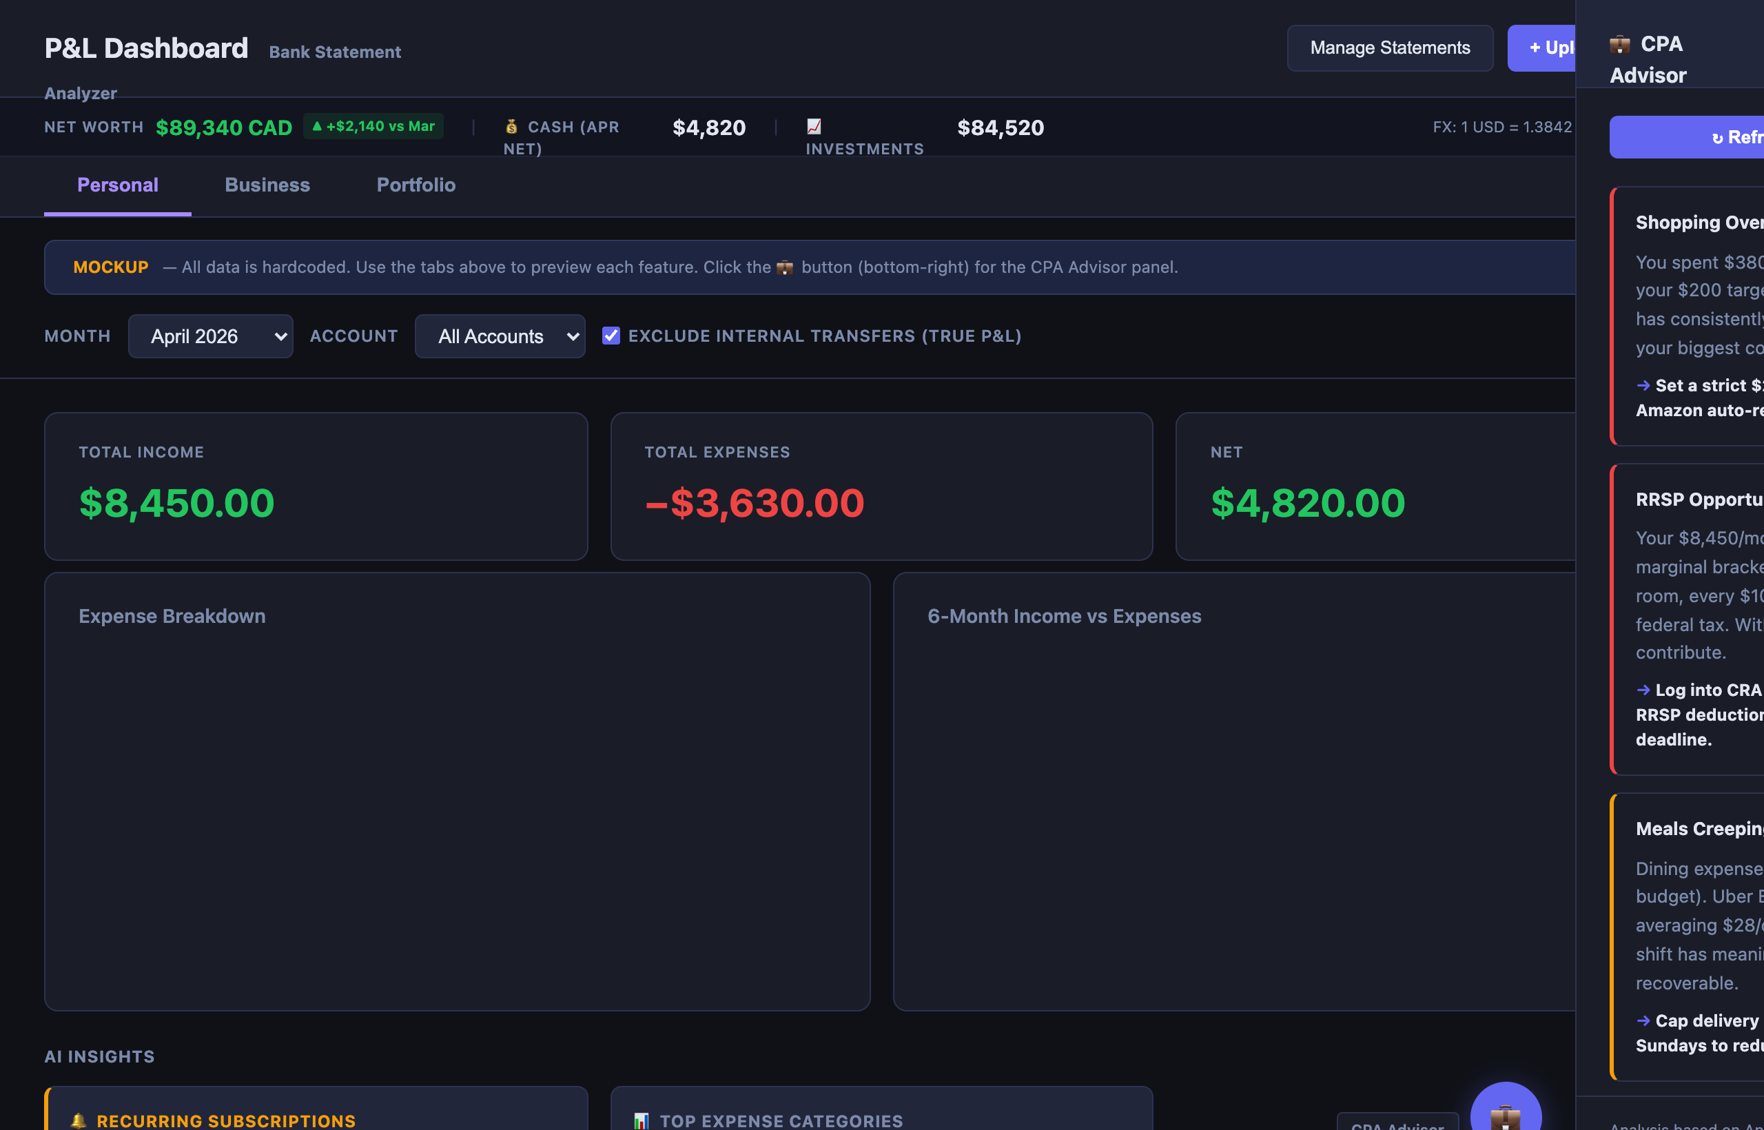Click the +$2,140 vs Mar badge
This screenshot has height=1130, width=1764.
coord(373,126)
